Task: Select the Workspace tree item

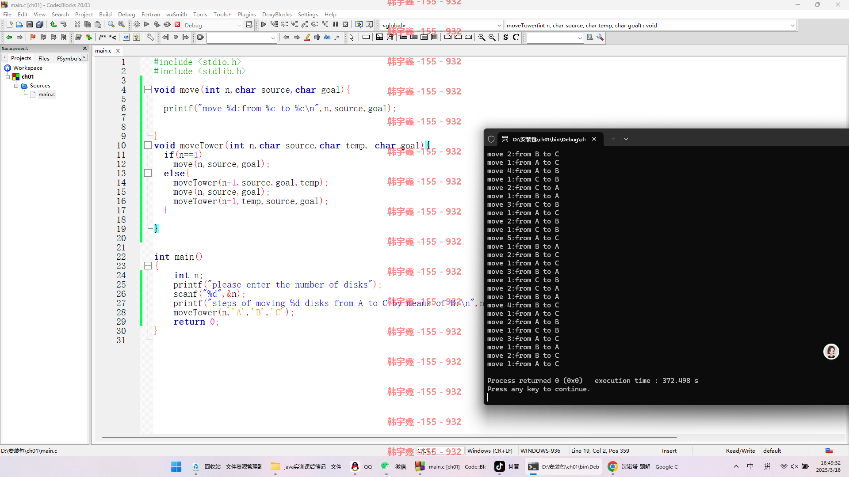Action: [x=27, y=68]
